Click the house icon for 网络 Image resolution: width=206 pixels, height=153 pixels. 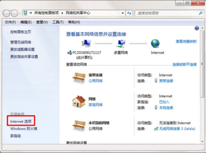tap(79, 102)
